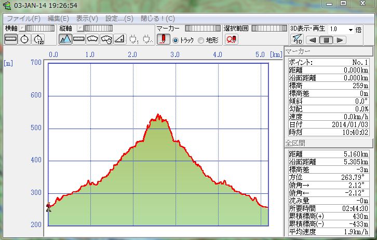Click the 時刻 value 10:40:02
This screenshot has width=377, height=240.
[355, 132]
